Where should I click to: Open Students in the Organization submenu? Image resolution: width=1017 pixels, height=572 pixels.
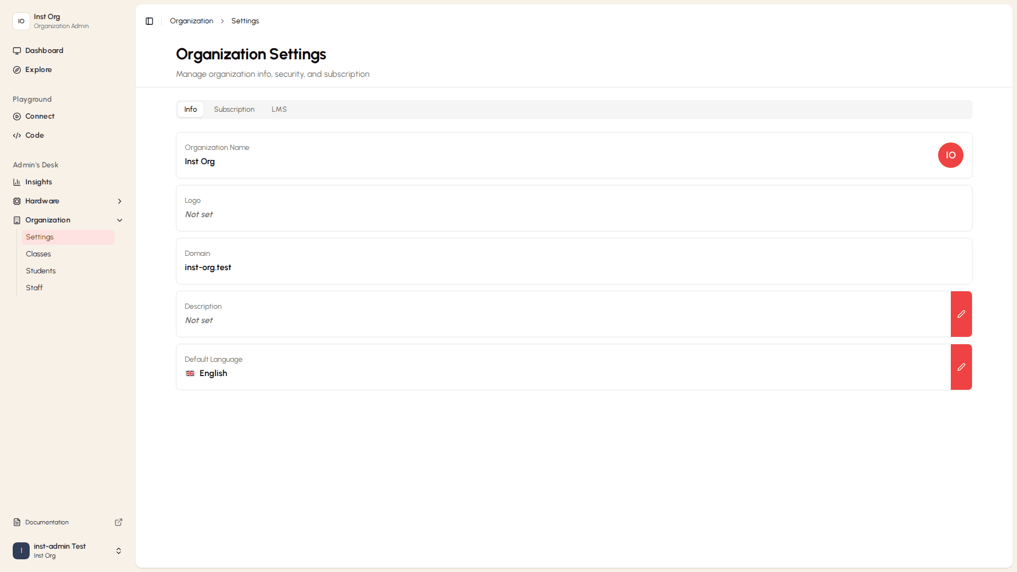click(68, 271)
